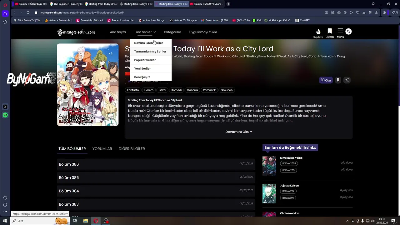Image resolution: width=400 pixels, height=225 pixels.
Task: Filter by Manhua genre tag
Action: click(192, 90)
